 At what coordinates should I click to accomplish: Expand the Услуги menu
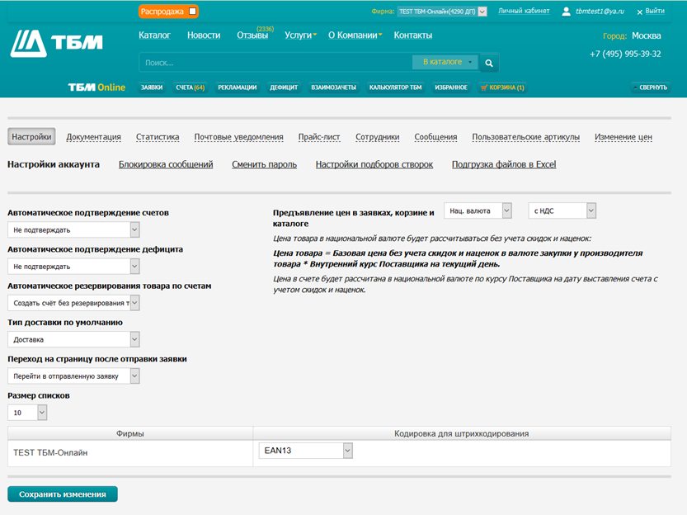tap(300, 35)
